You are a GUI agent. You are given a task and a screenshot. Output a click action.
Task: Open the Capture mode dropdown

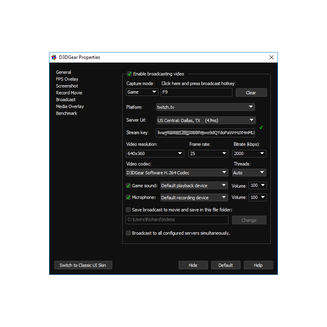[142, 92]
